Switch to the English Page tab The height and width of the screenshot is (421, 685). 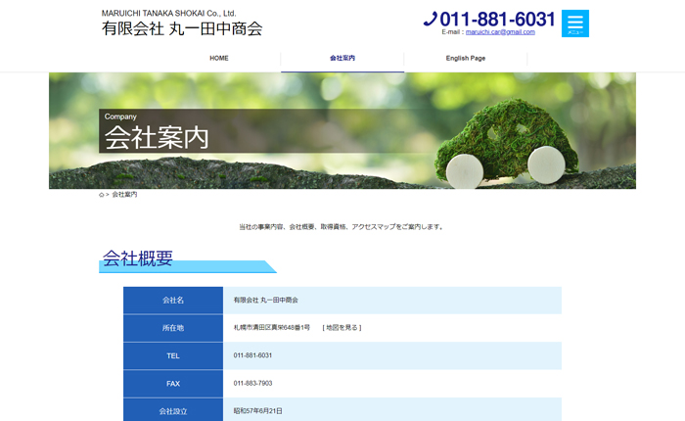click(465, 59)
